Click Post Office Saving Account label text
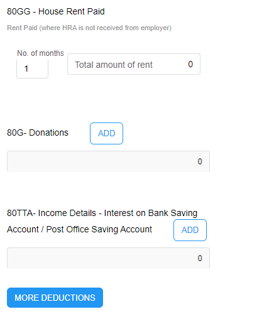The height and width of the screenshot is (319, 274). pos(99,229)
